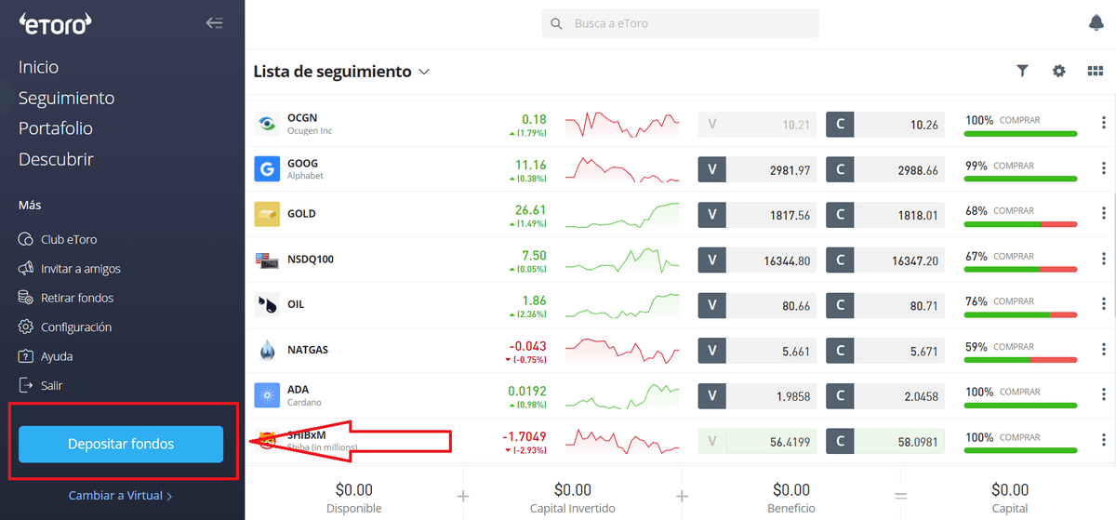Image resolution: width=1116 pixels, height=520 pixels.
Task: Click the GOLD price chart sparkline
Action: [622, 215]
